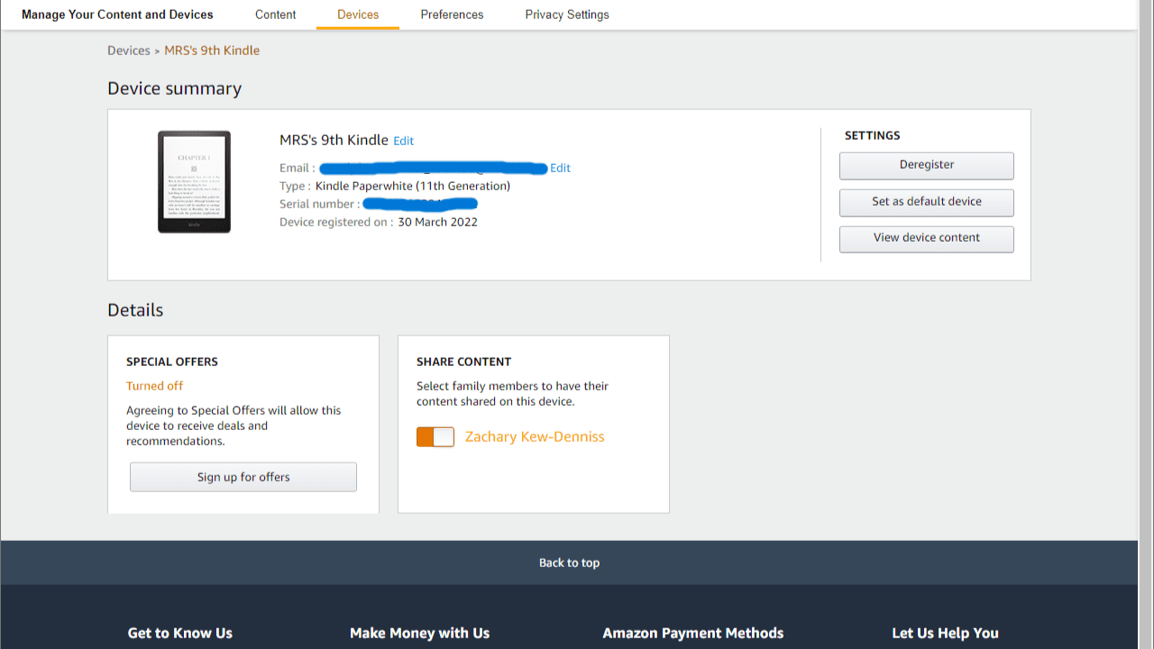
Task: Click the Manage Your Content and Devices title
Action: (x=117, y=14)
